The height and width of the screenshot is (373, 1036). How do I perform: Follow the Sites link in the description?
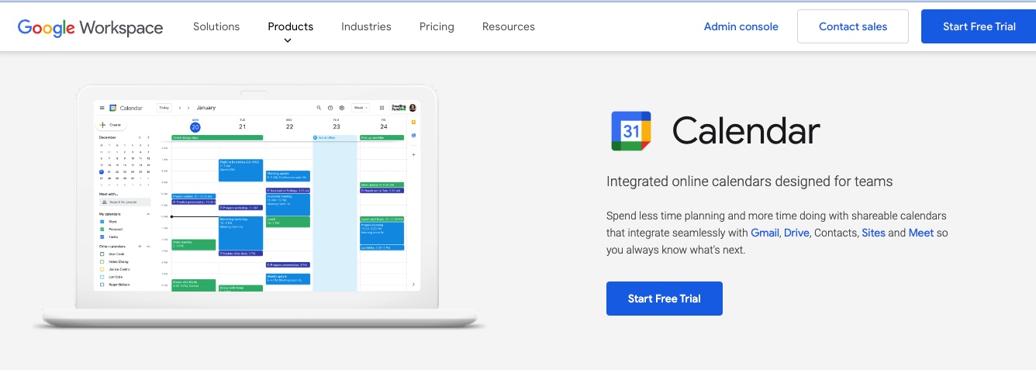coord(873,233)
